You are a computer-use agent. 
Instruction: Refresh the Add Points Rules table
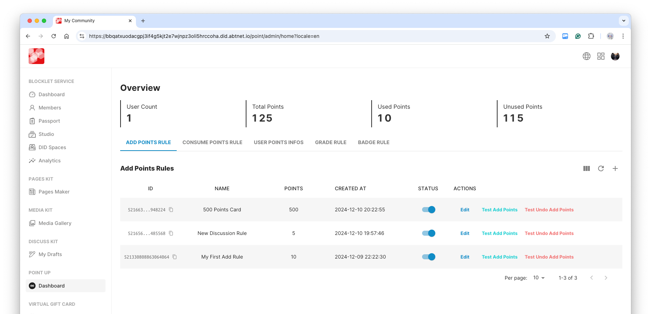point(601,168)
